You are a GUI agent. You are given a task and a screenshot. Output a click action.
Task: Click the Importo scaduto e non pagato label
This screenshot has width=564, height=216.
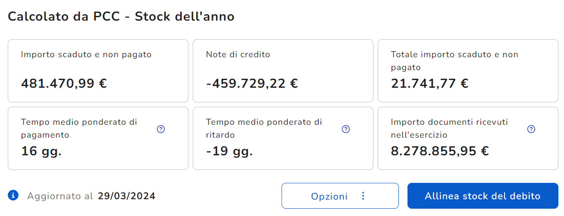86,55
